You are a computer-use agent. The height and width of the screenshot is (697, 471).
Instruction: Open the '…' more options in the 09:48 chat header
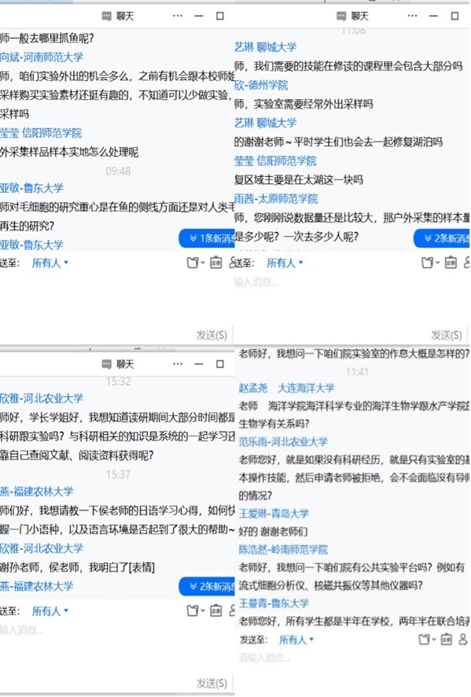pos(178,16)
